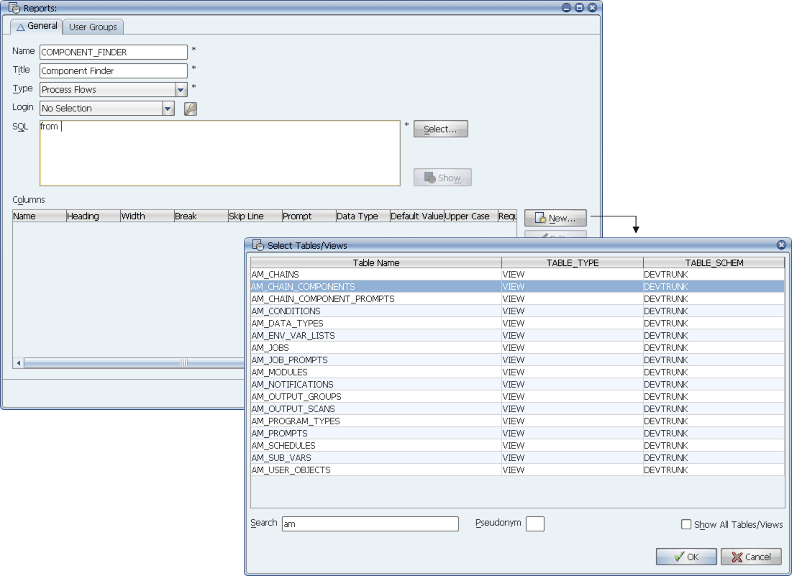Open the Login dropdown arrow
792x576 pixels.
168,109
